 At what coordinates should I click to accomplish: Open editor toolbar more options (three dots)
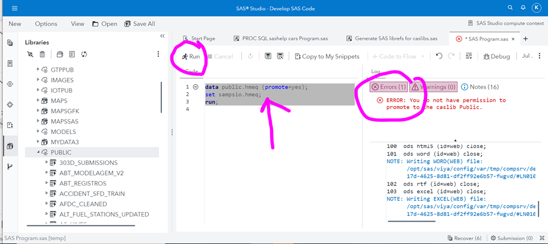click(x=539, y=56)
